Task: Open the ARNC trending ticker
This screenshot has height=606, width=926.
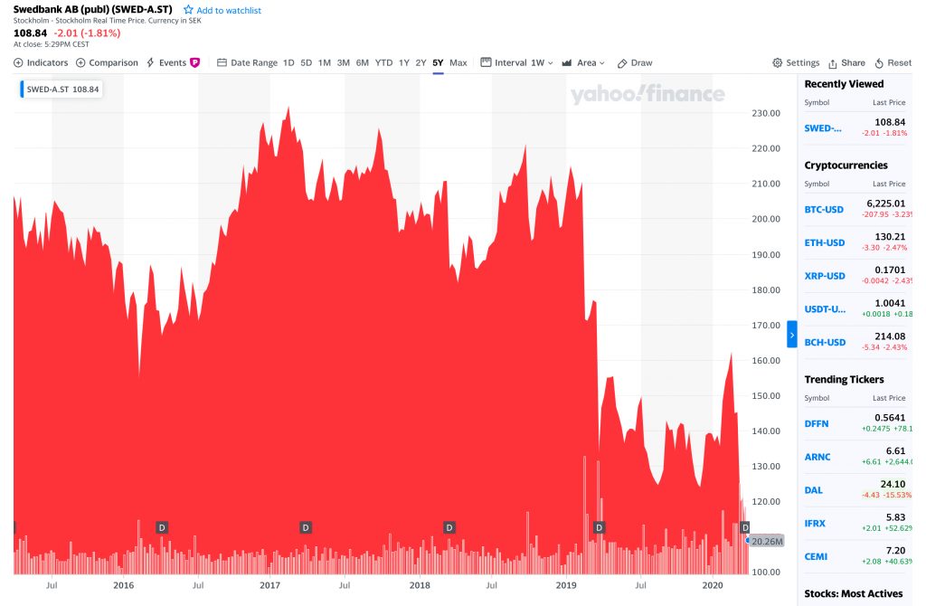Action: (x=817, y=457)
